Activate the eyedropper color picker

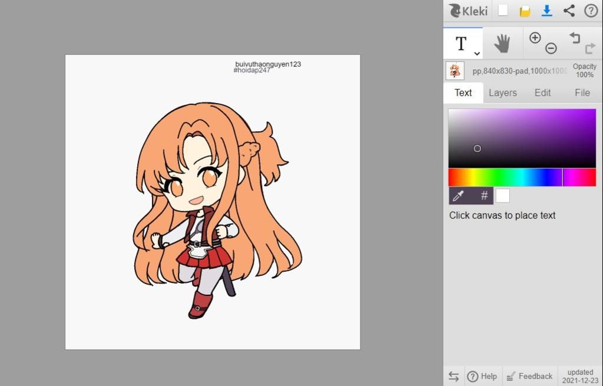(458, 196)
